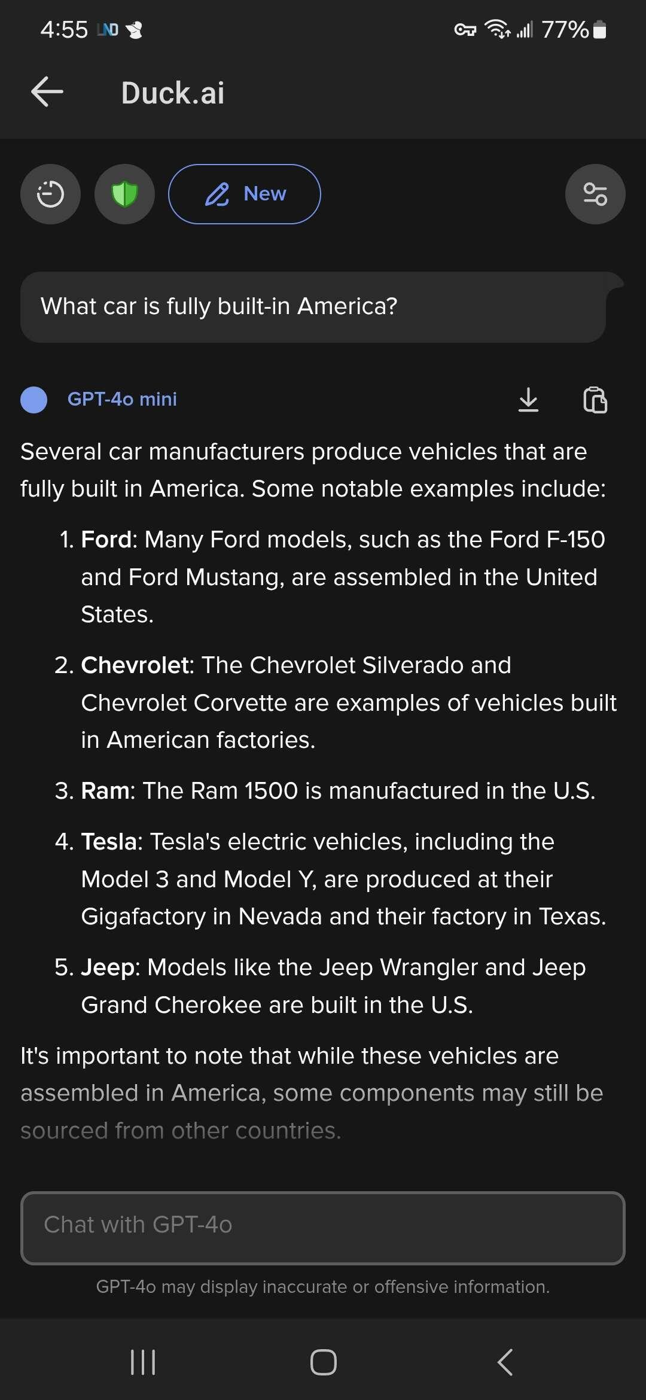Focus the Chat with GPT-4o input
Image resolution: width=646 pixels, height=1400 pixels.
tap(323, 1228)
